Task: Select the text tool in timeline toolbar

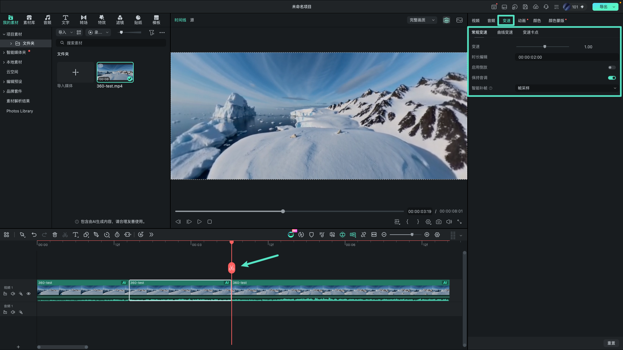Action: [x=75, y=235]
